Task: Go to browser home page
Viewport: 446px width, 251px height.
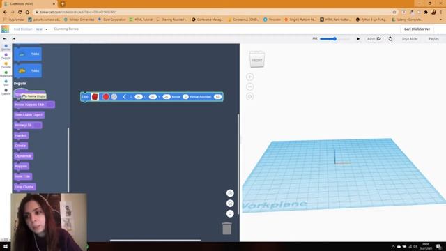Action: 27,13
